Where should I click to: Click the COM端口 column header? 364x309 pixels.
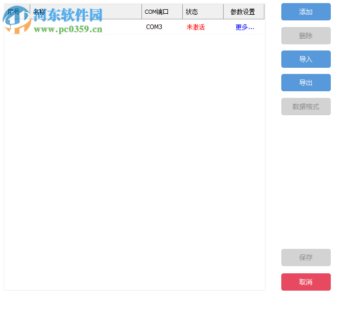[162, 12]
